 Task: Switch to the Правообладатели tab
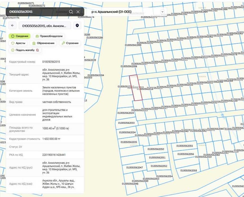click(49, 36)
